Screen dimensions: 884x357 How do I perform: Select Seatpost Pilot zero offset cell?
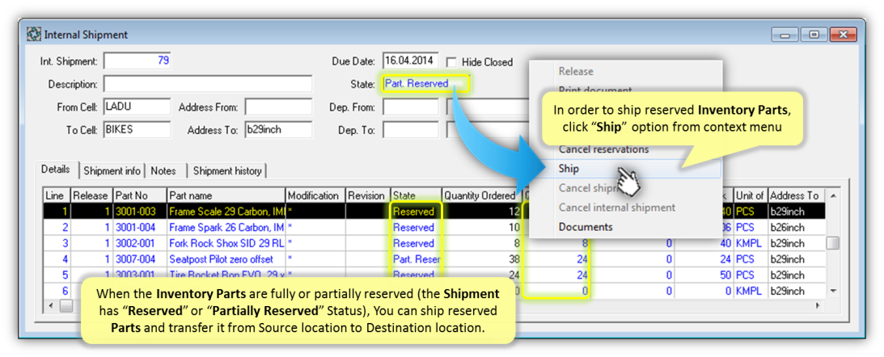(226, 259)
